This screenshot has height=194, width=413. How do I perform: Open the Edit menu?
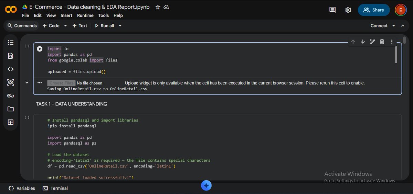click(x=38, y=15)
